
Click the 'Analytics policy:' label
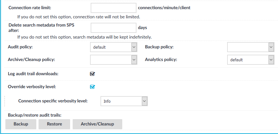161,60
